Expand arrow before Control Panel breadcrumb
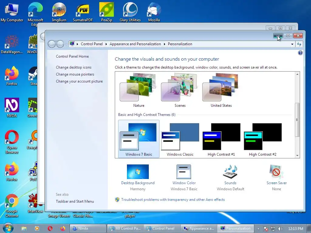Screen dimensions: 311x233 77,44
